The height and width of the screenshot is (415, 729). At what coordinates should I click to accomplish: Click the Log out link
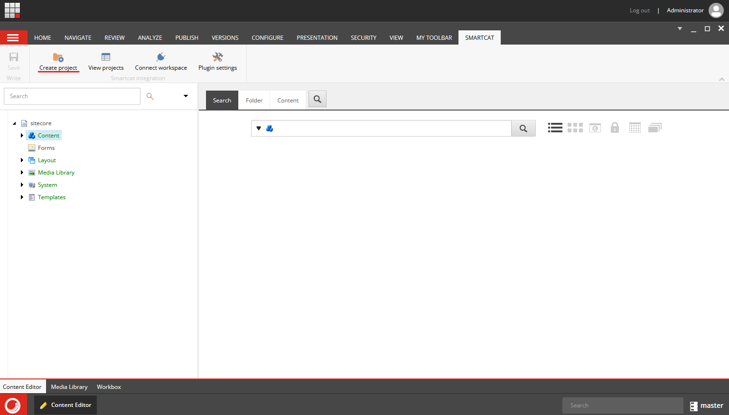(640, 10)
